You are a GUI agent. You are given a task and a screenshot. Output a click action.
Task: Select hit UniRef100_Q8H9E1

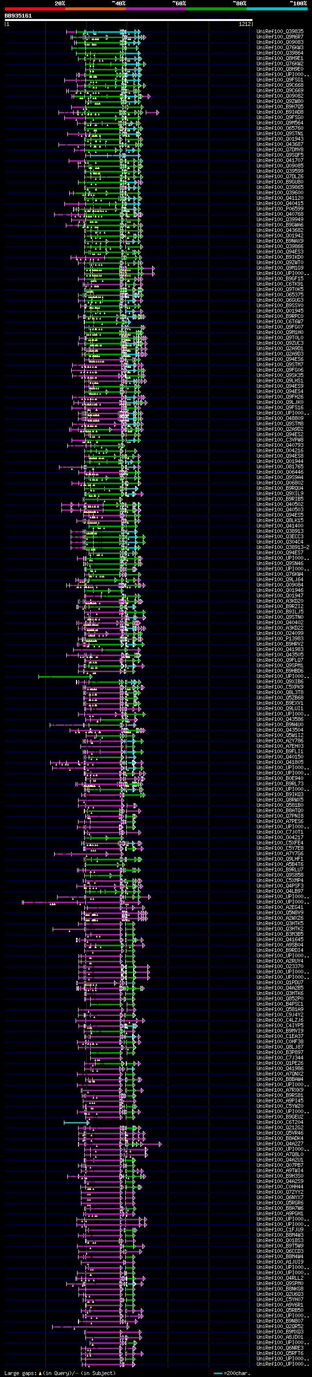280,58
